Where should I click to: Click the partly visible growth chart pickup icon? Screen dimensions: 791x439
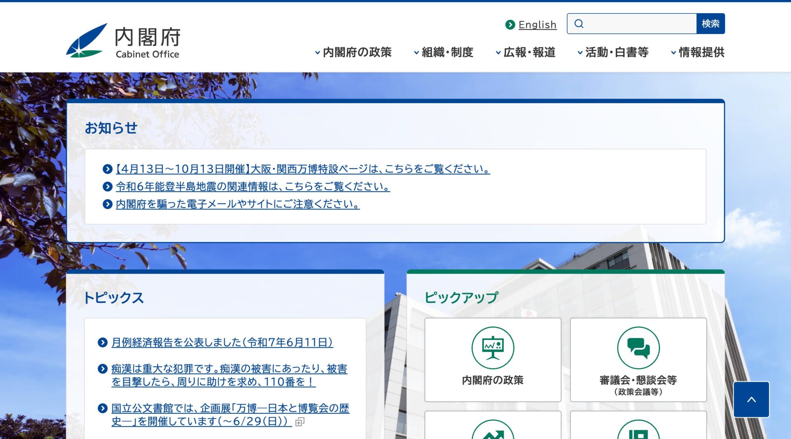(493, 430)
